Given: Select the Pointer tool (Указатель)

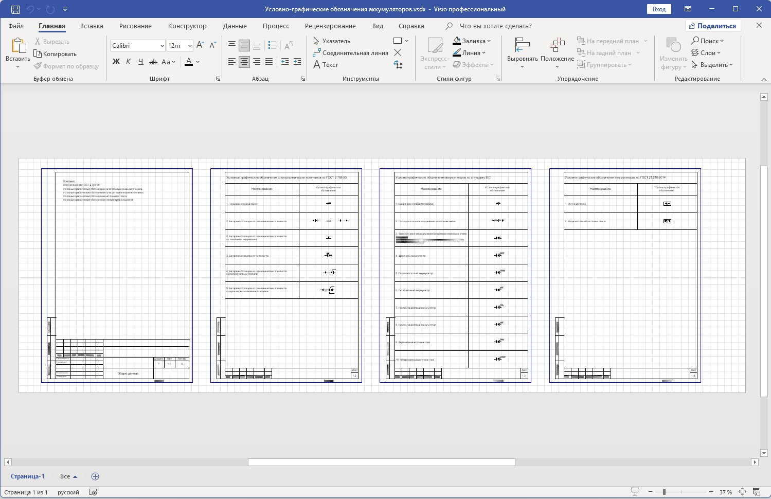Looking at the screenshot, I should point(332,41).
